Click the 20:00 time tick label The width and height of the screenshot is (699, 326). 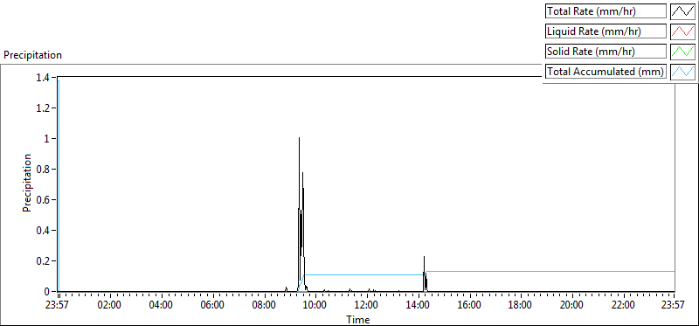(x=572, y=306)
